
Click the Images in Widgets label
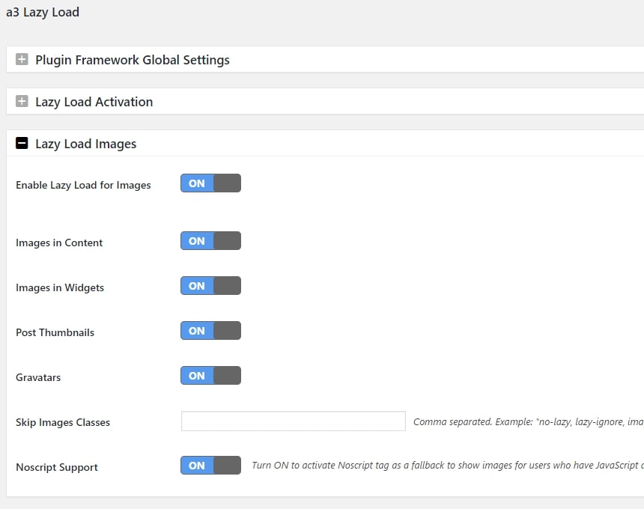tap(60, 287)
